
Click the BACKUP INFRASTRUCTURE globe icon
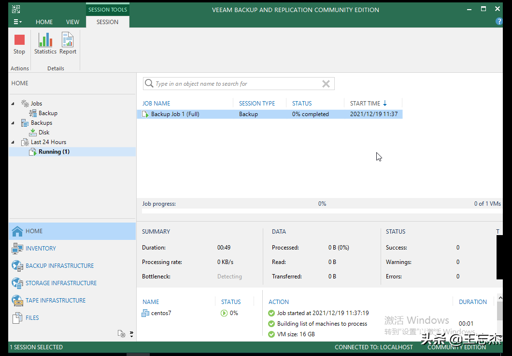tap(17, 266)
